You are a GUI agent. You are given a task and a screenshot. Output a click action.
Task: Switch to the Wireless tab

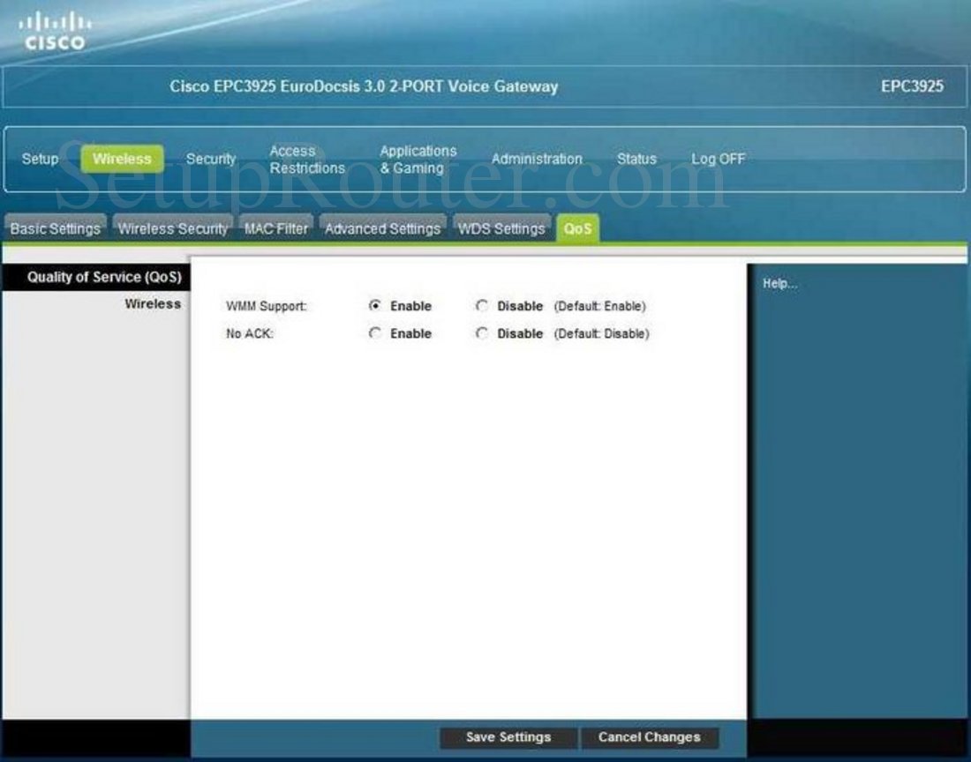coord(122,159)
